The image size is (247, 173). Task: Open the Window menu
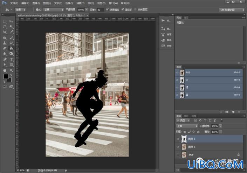click(113, 3)
